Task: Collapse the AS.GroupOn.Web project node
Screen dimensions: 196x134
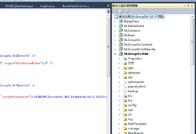Action: pyautogui.click(x=115, y=54)
